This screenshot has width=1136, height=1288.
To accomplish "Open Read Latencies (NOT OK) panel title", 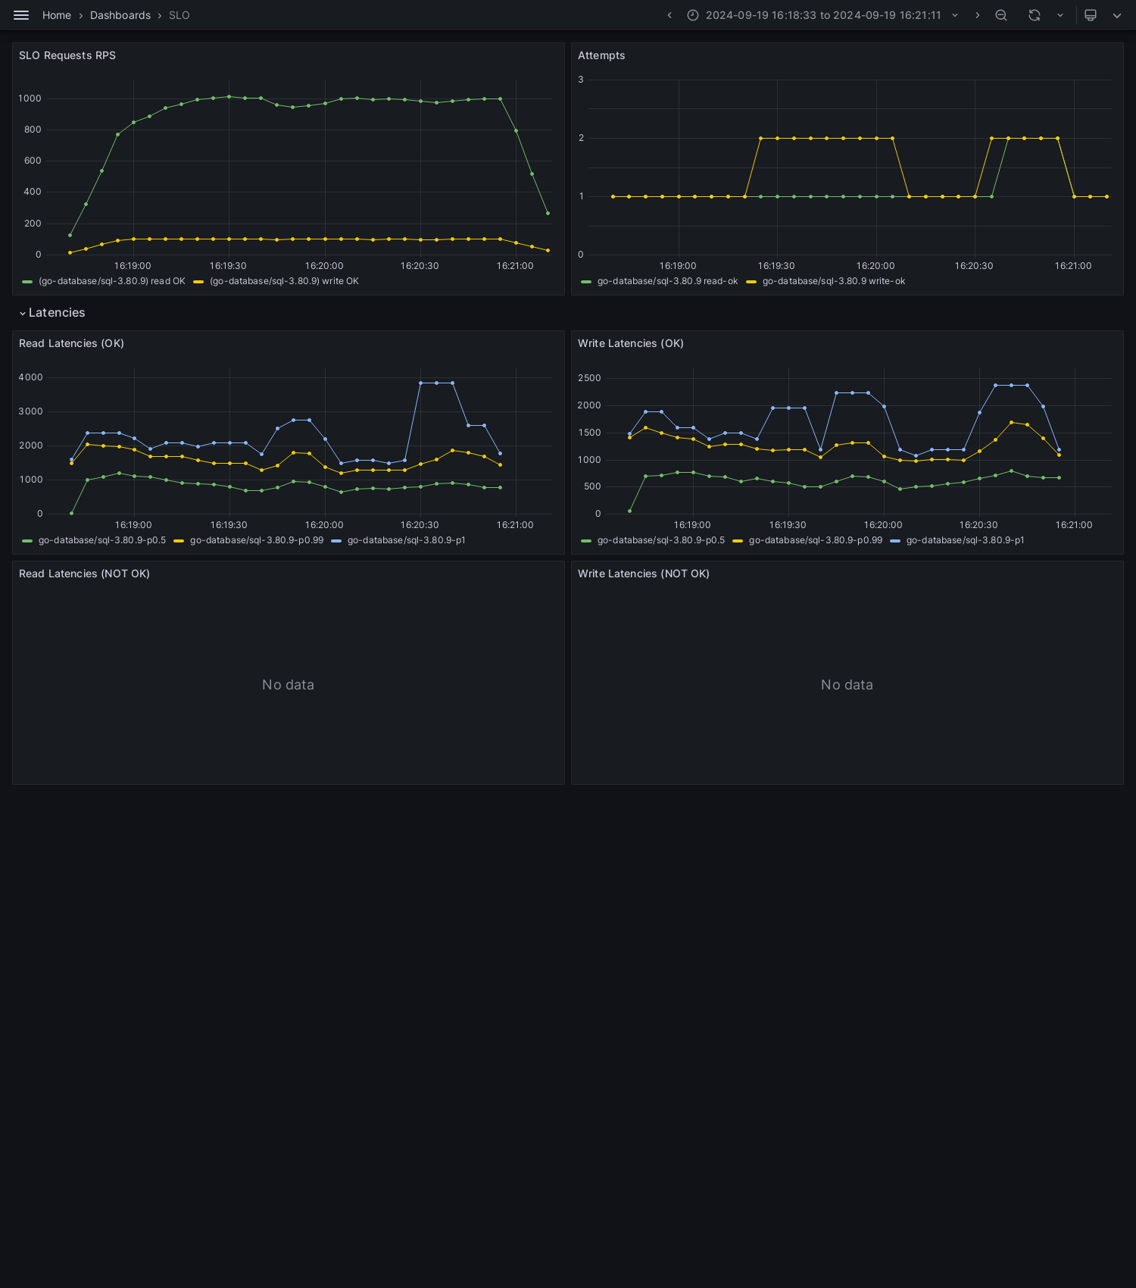I will (84, 574).
